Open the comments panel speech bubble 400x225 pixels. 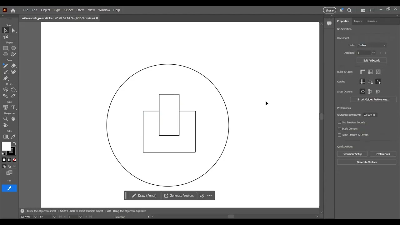pyautogui.click(x=329, y=23)
